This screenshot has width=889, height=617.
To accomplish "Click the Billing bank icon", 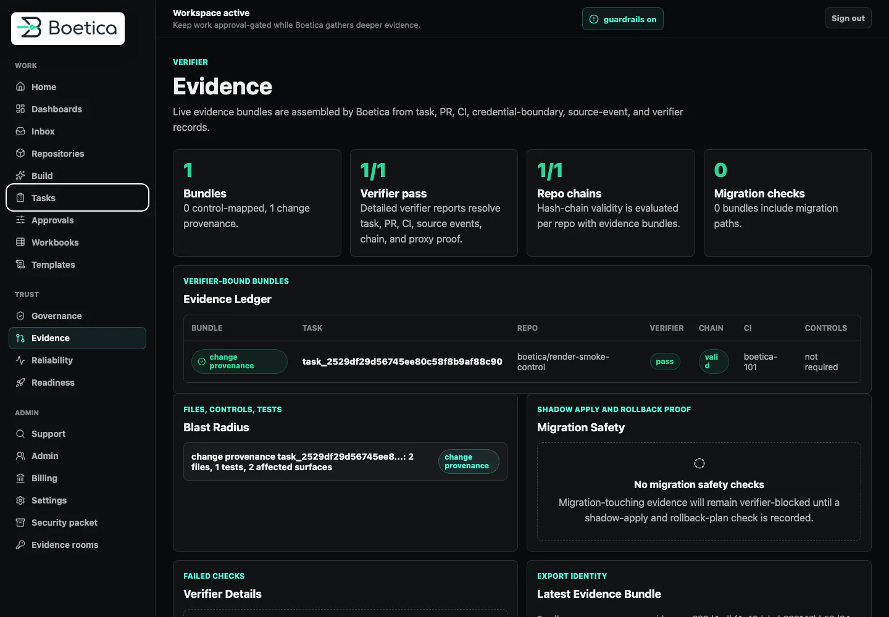I will point(20,478).
